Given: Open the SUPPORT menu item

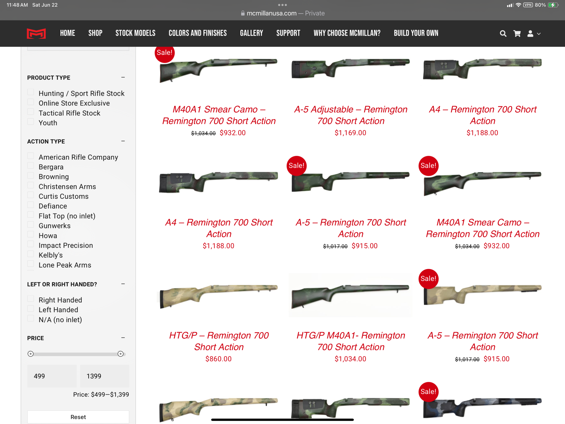Looking at the screenshot, I should 288,33.
